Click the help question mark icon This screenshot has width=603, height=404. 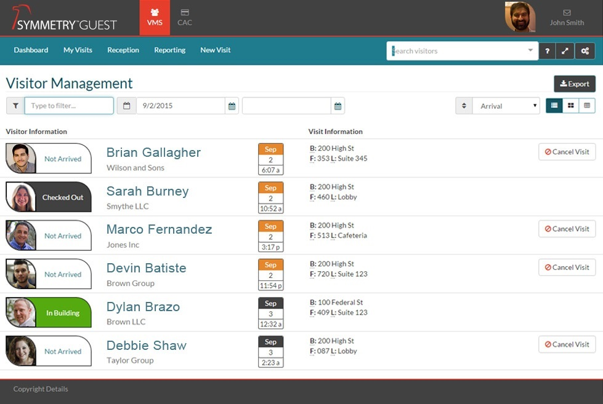coord(547,51)
